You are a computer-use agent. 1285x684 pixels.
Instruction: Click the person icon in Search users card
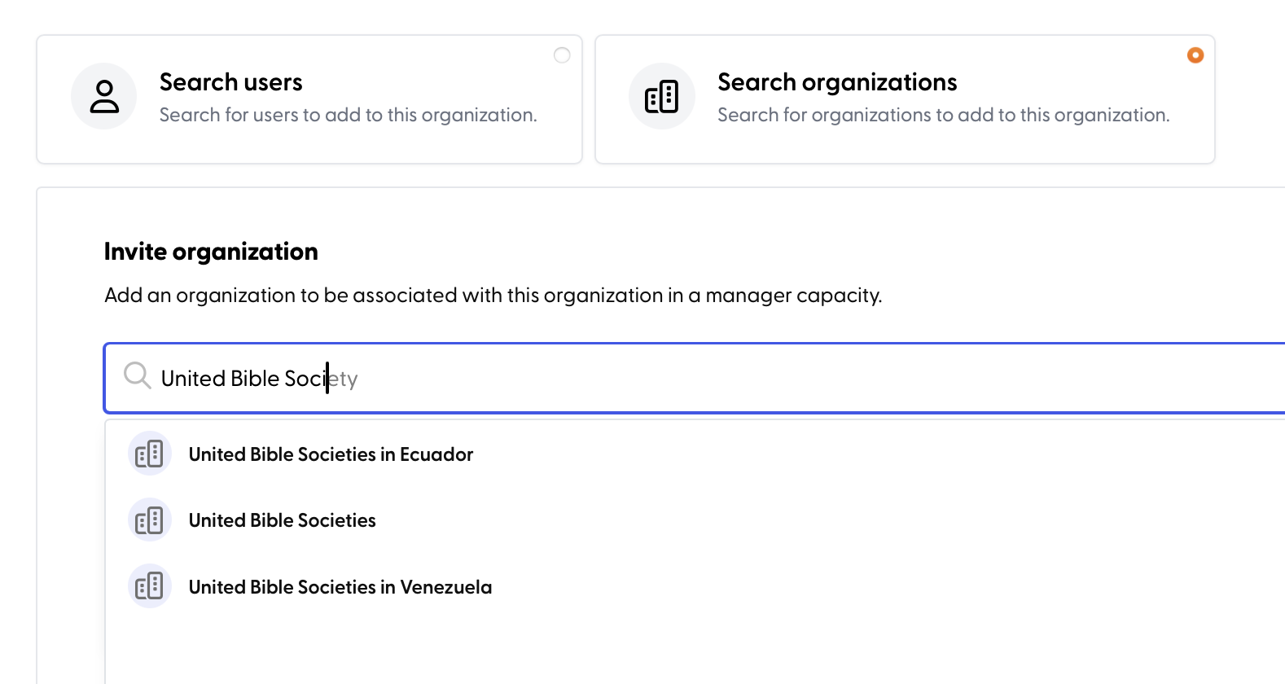pyautogui.click(x=104, y=96)
